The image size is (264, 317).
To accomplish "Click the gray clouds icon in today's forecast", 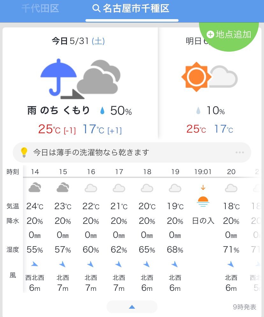I will (x=99, y=77).
